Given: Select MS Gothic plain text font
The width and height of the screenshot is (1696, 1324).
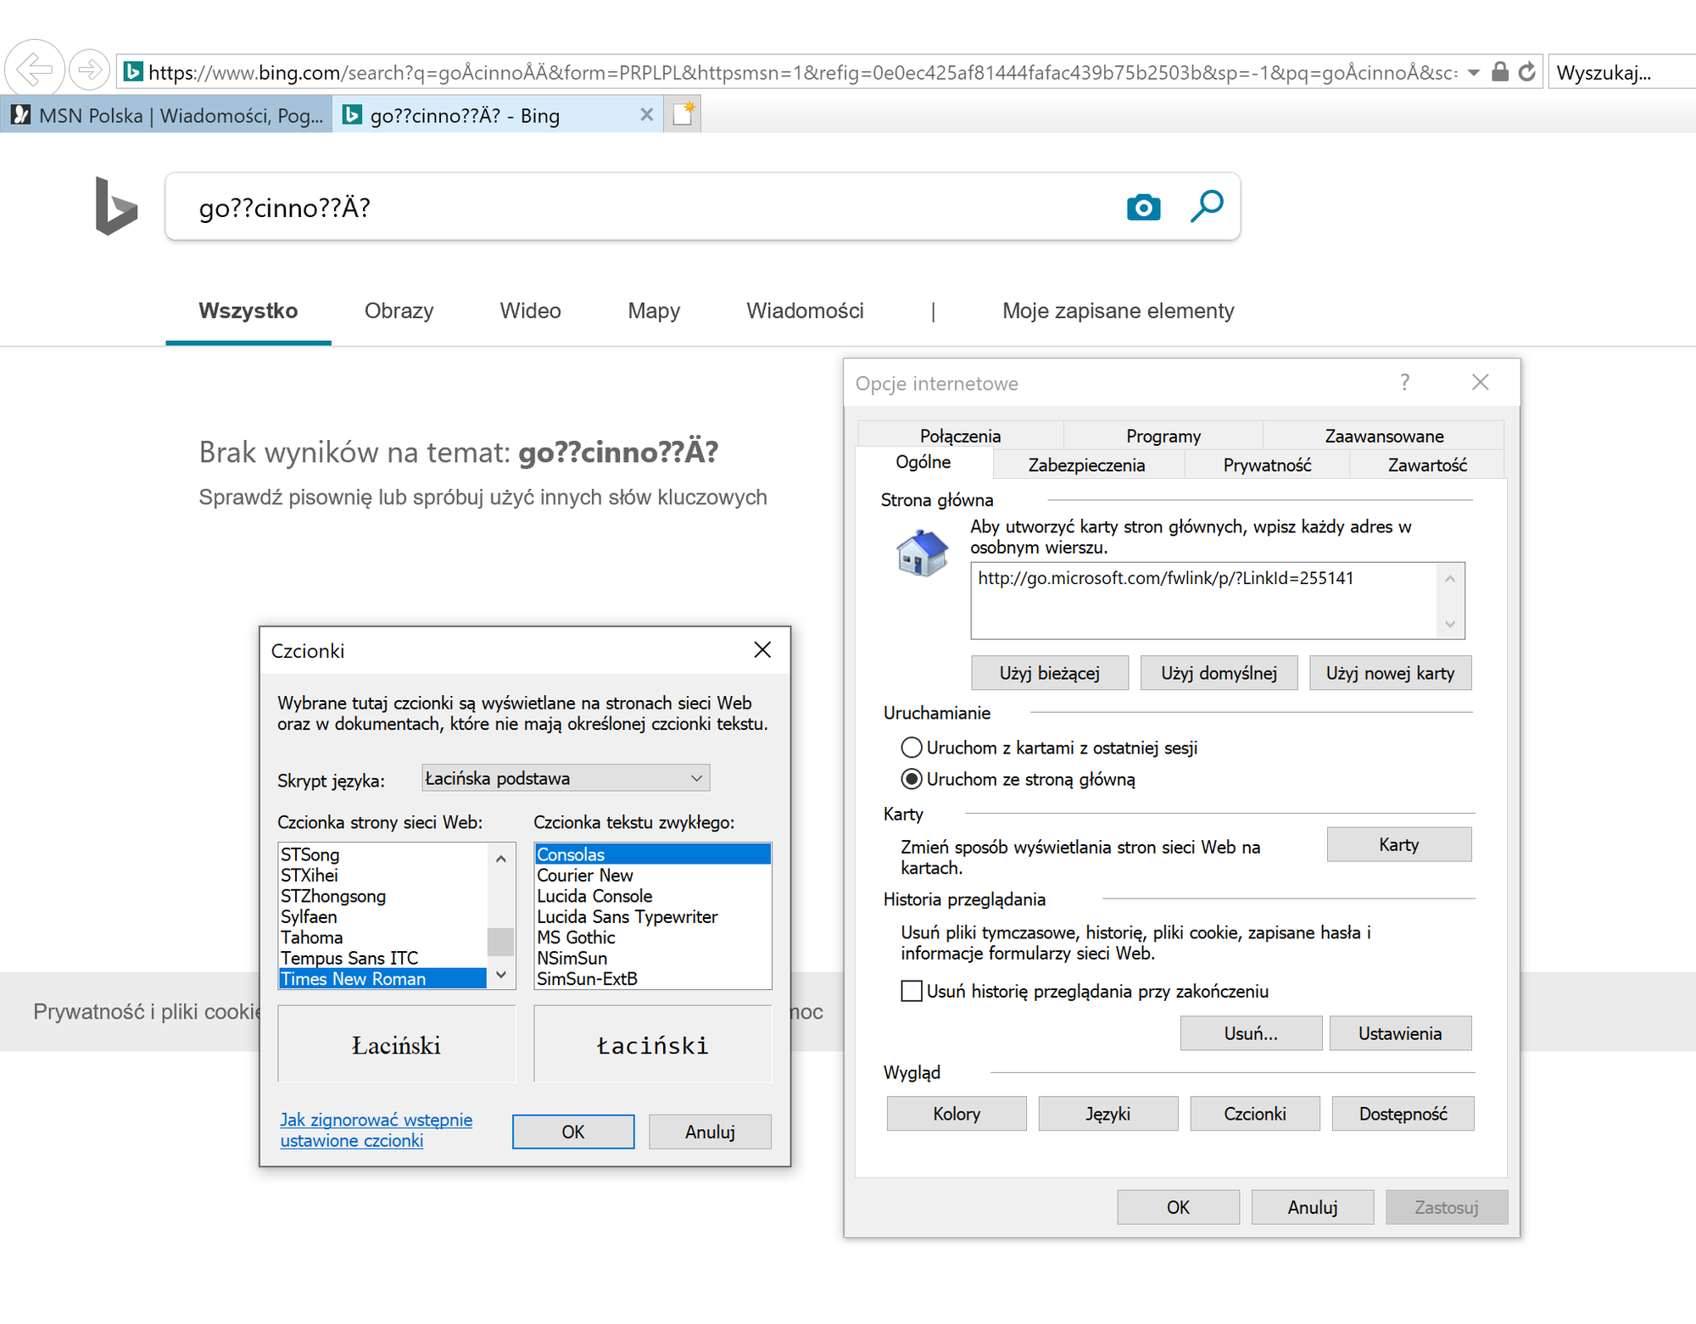Looking at the screenshot, I should coord(652,937).
